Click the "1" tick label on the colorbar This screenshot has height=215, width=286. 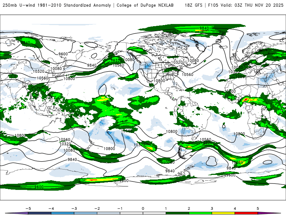[x=166, y=209]
